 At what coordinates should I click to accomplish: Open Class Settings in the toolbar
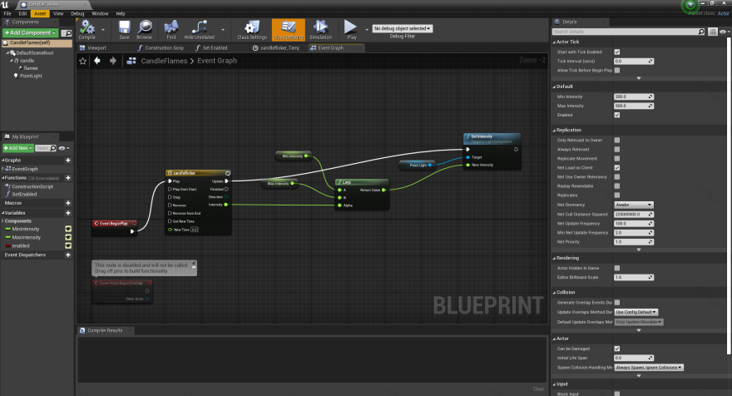click(x=251, y=28)
